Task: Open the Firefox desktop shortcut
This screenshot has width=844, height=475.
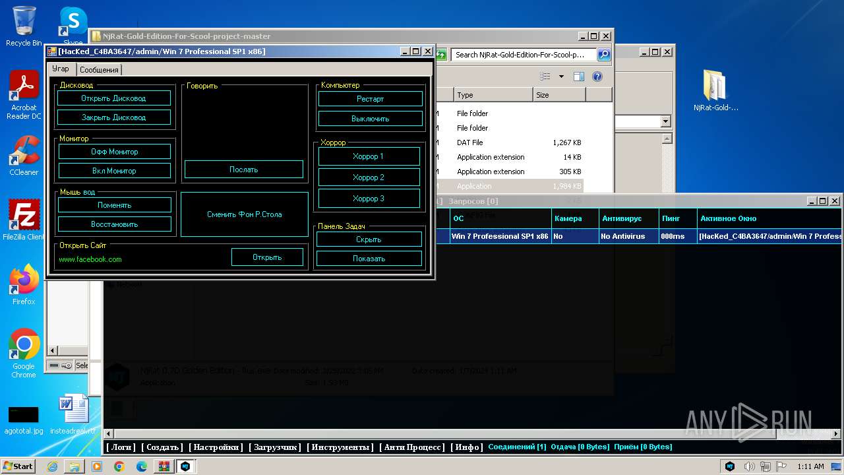Action: point(24,285)
